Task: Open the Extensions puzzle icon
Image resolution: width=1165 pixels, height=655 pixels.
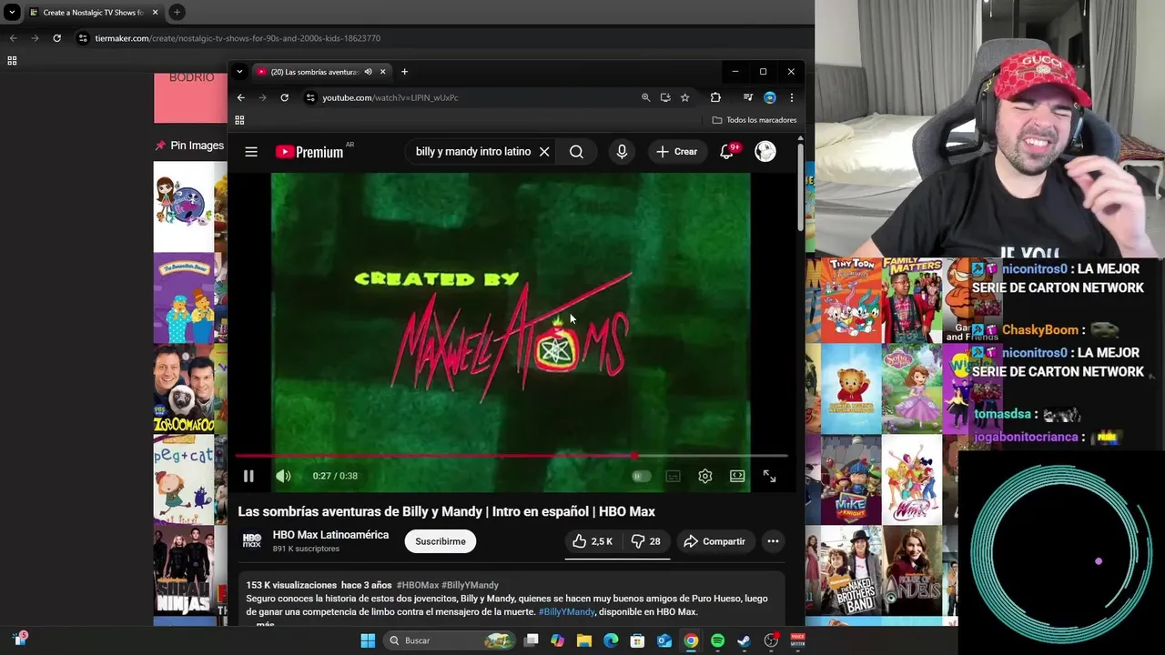Action: coord(715,97)
